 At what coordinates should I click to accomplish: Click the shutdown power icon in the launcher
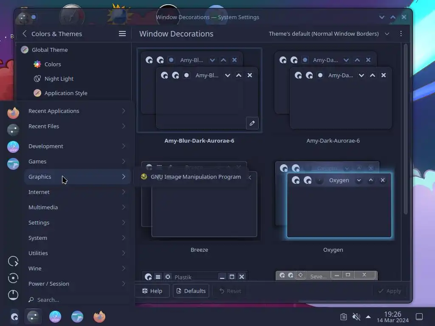click(13, 295)
